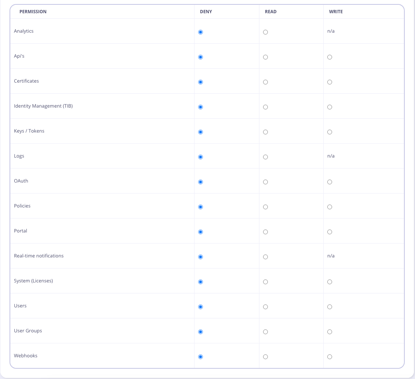
Task: Allow Read access for Keys / Tokens
Action: pyautogui.click(x=265, y=132)
